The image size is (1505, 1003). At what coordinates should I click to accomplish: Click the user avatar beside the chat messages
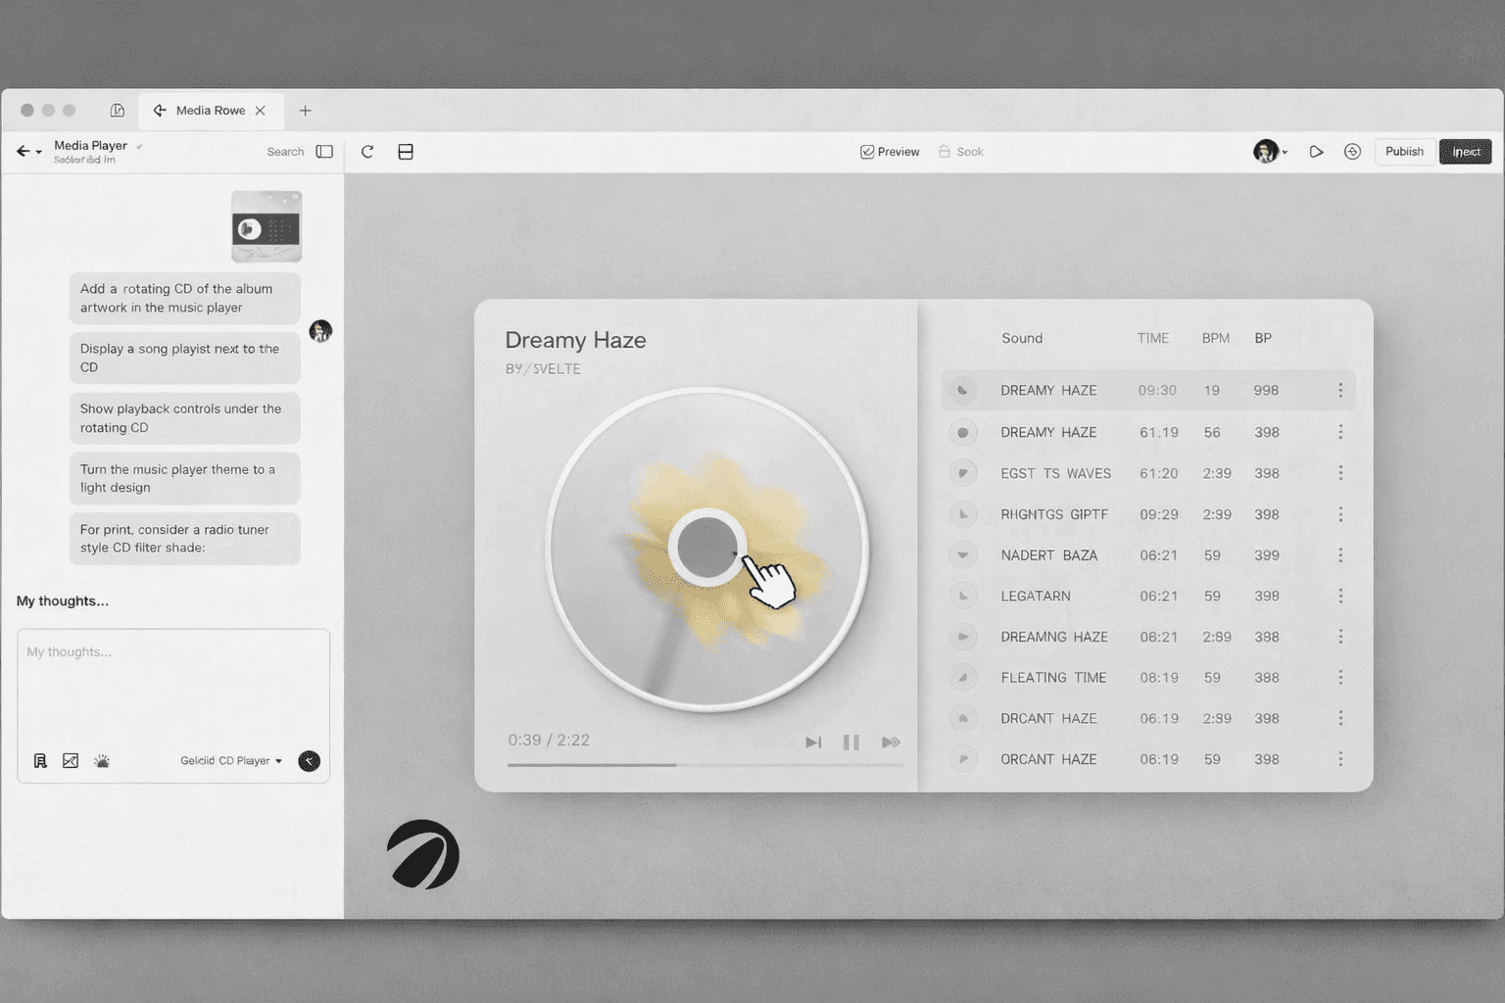320,331
